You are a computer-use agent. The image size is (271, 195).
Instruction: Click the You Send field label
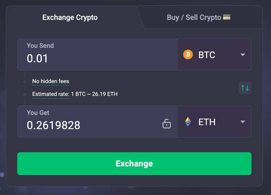(40, 46)
